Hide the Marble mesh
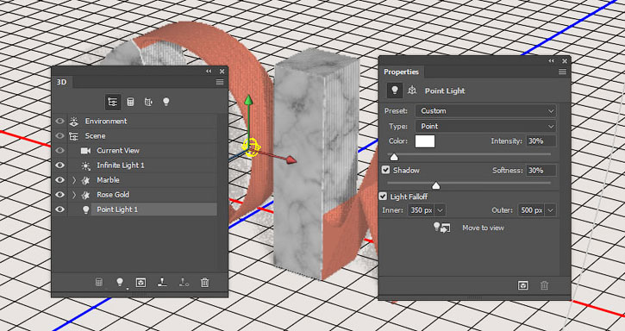This screenshot has width=625, height=331. (59, 180)
